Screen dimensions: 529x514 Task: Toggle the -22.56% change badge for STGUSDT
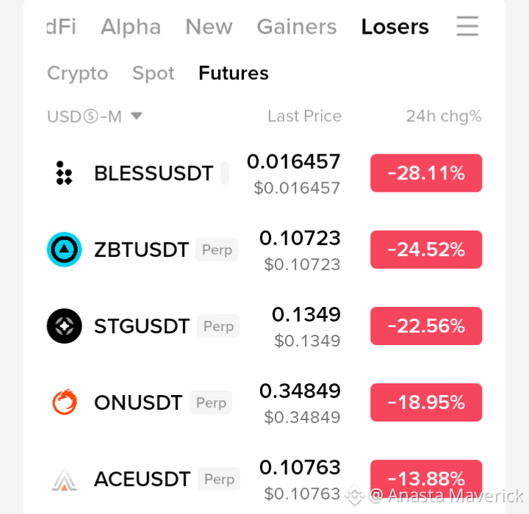coord(426,326)
